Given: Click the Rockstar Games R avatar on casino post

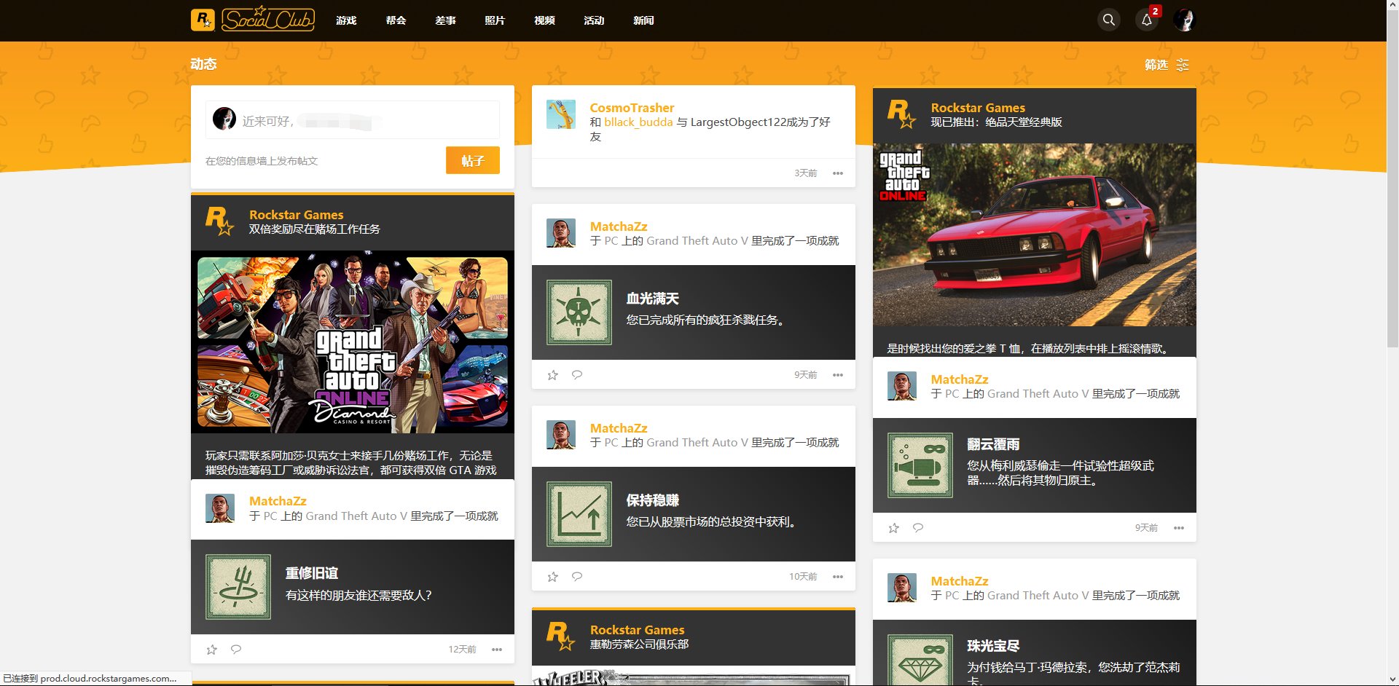Looking at the screenshot, I should [x=219, y=222].
